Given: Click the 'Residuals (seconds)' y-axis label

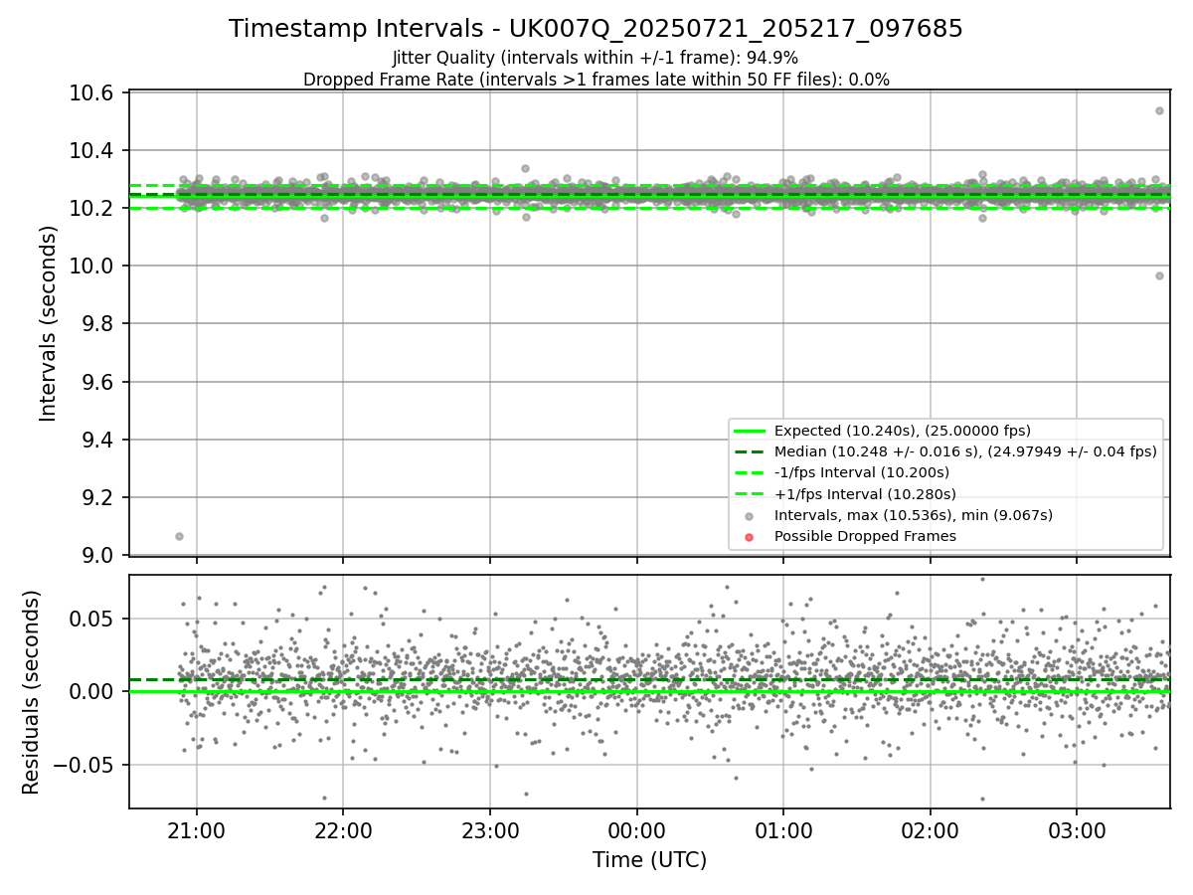Looking at the screenshot, I should 31,692.
